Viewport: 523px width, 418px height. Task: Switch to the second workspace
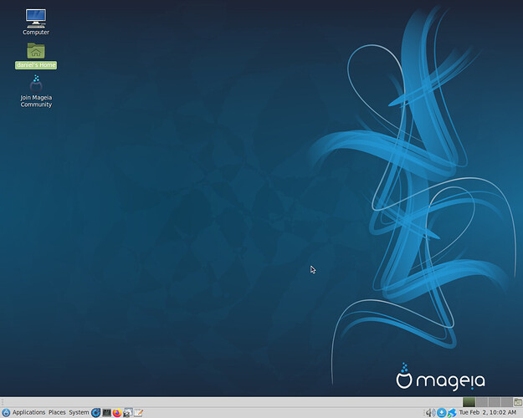[482, 401]
